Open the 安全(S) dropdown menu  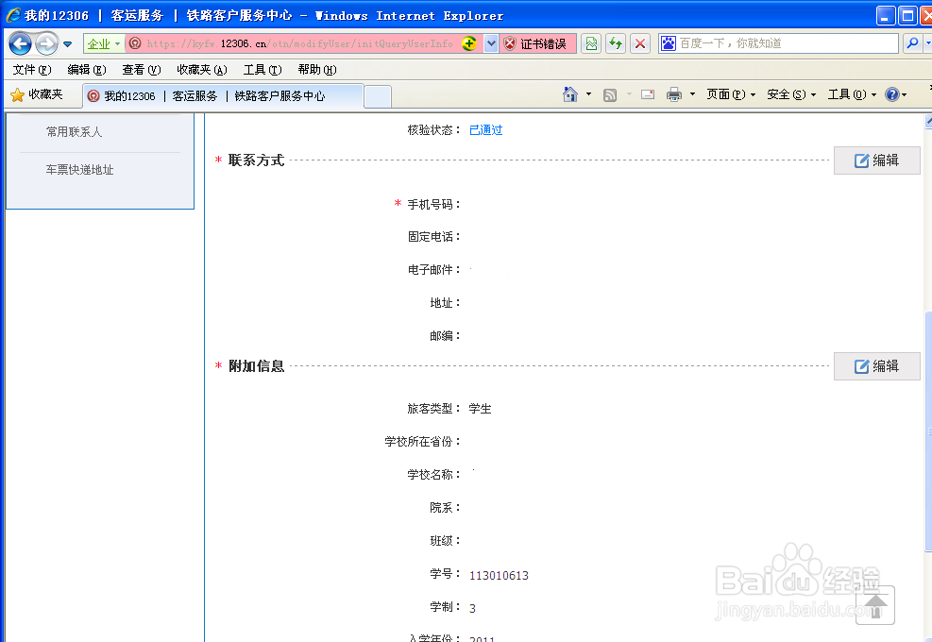(786, 95)
